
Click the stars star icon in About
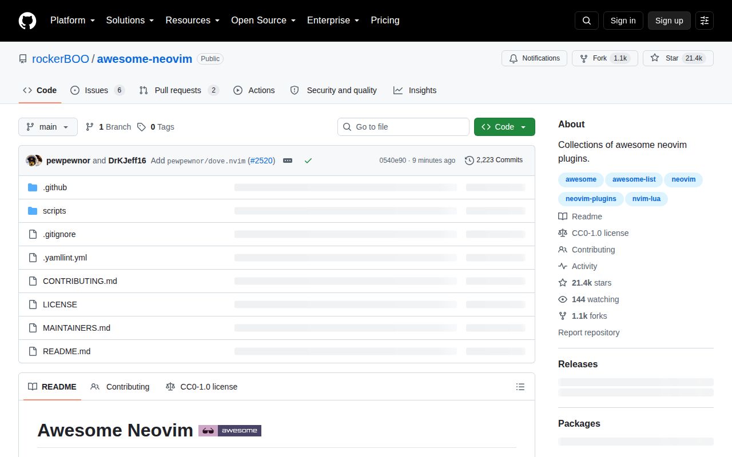point(563,283)
